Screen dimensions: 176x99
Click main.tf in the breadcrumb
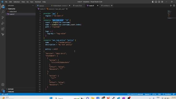pos(42,9)
